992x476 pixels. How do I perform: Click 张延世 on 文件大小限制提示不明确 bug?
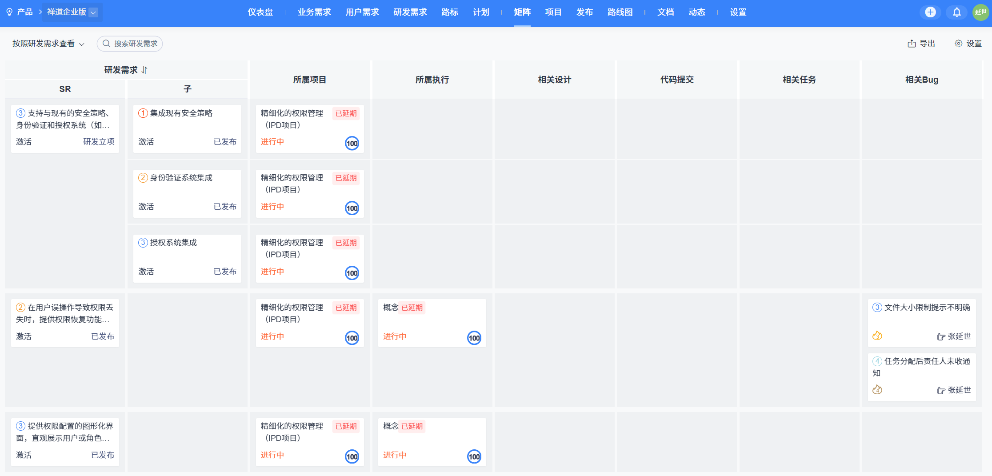click(x=959, y=336)
